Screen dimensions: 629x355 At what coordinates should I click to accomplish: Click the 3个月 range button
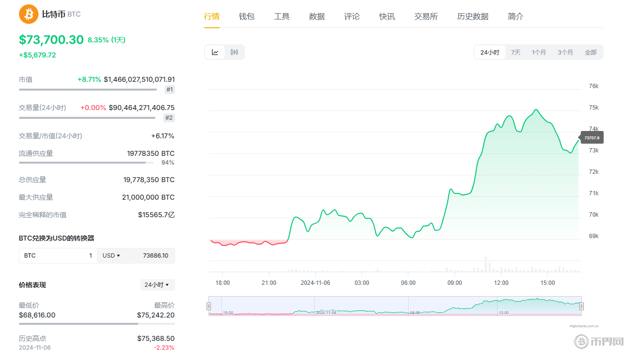[565, 52]
